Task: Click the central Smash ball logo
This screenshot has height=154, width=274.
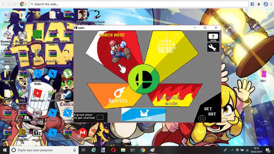Action: [144, 79]
